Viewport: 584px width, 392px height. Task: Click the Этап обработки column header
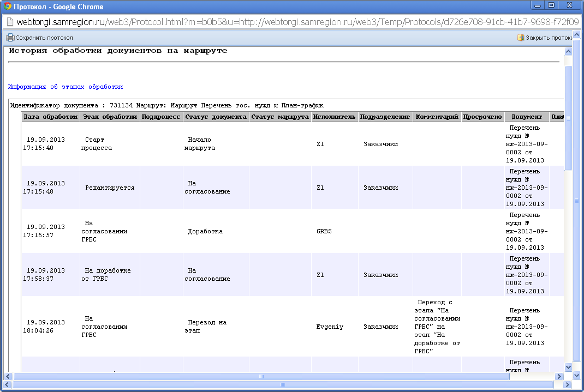click(x=110, y=117)
